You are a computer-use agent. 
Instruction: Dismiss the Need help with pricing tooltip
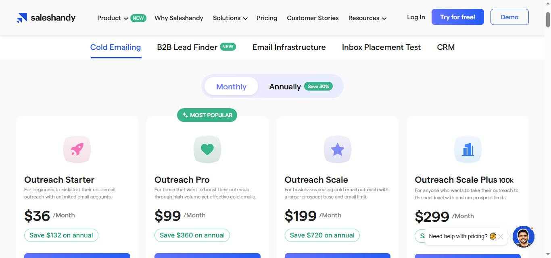501,236
